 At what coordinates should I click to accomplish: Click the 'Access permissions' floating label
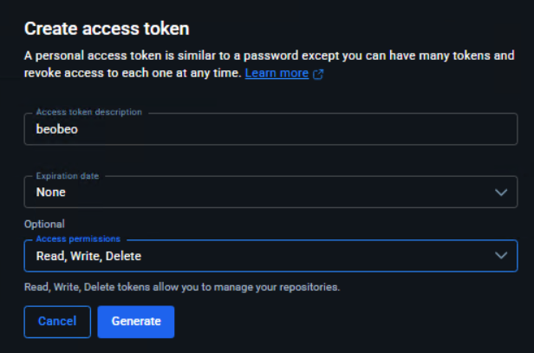[78, 239]
